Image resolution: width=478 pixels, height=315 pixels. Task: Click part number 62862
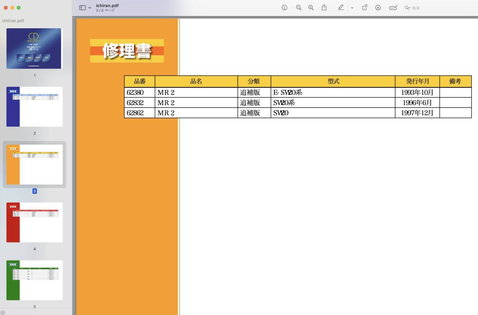coord(135,113)
